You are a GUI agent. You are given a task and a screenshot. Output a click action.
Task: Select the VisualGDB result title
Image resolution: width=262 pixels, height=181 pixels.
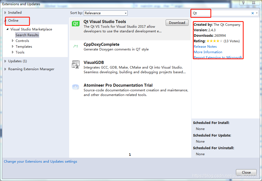pyautogui.click(x=94, y=63)
